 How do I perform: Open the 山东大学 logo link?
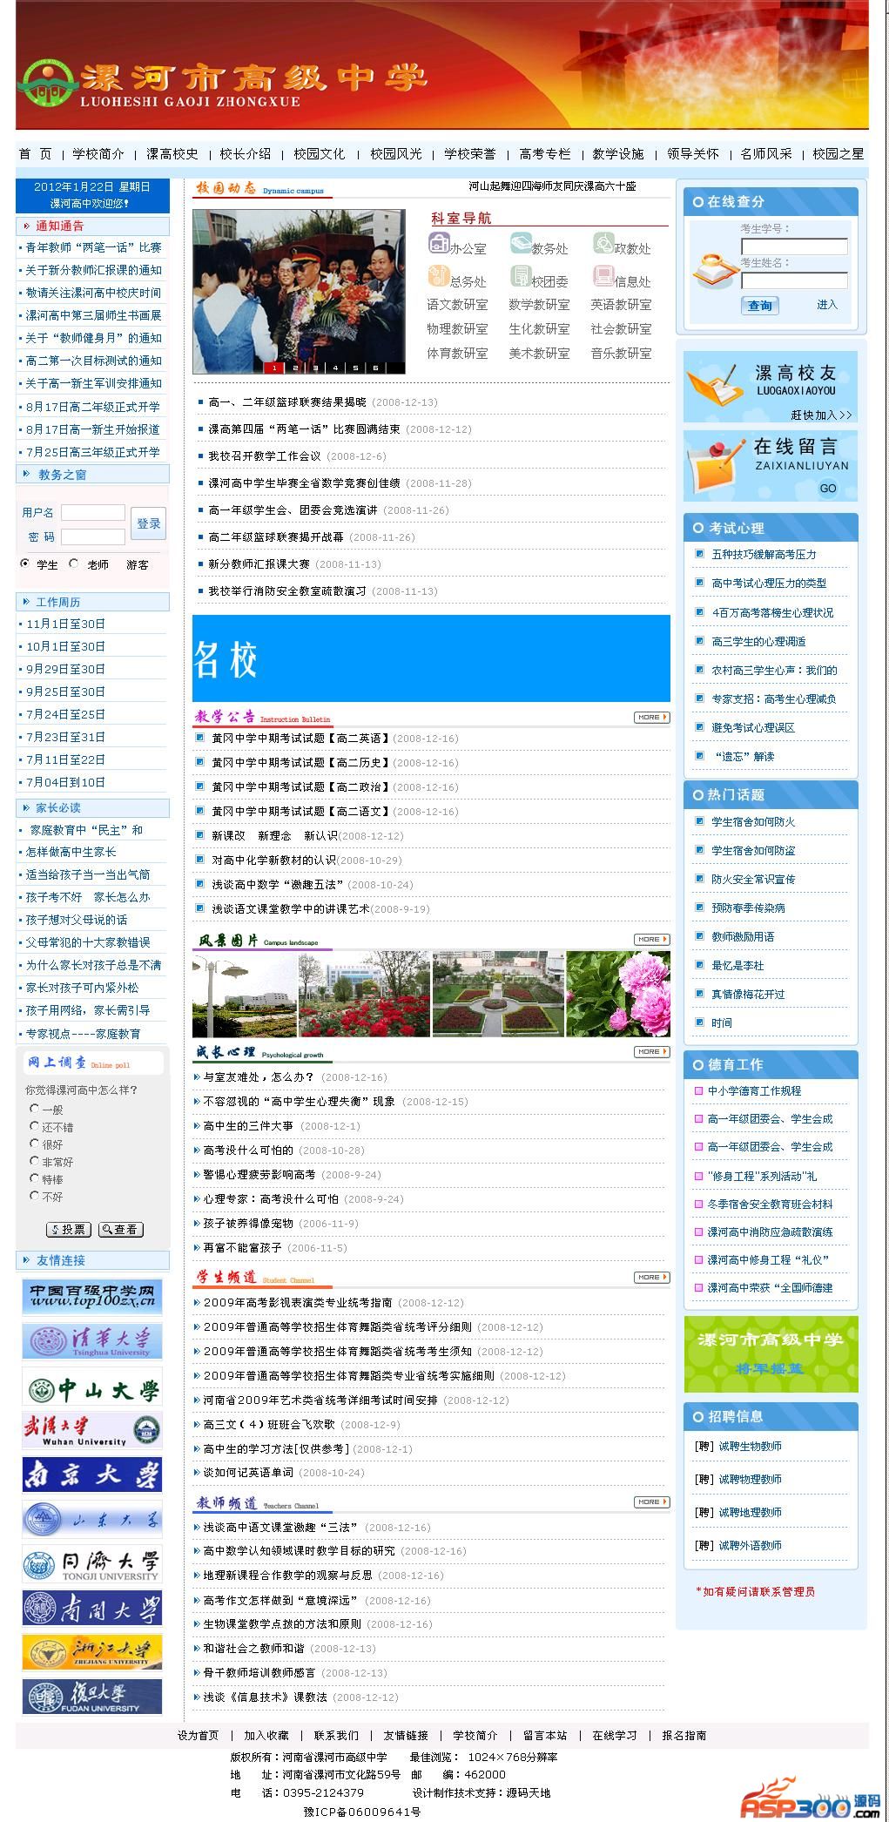(x=91, y=1520)
